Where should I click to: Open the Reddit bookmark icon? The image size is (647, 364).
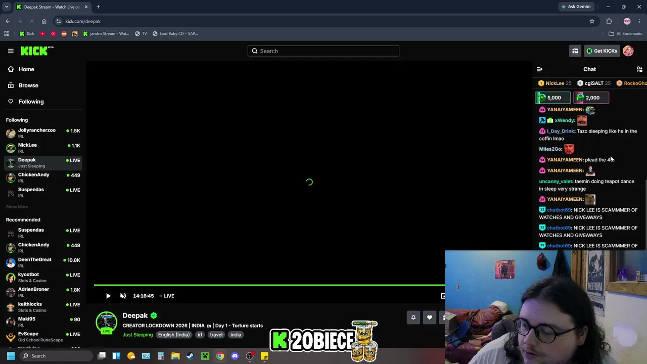pos(64,33)
